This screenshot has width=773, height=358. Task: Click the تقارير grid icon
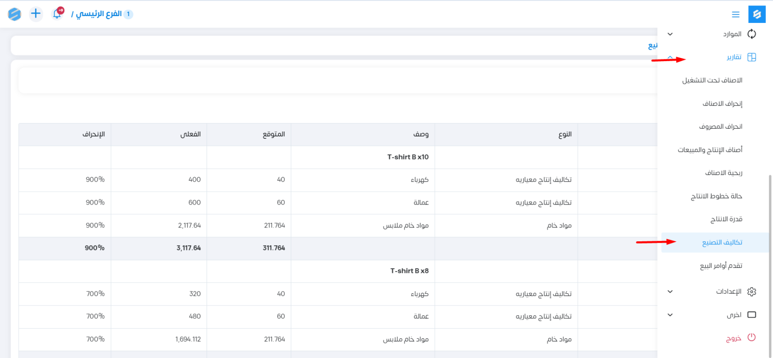coord(752,57)
